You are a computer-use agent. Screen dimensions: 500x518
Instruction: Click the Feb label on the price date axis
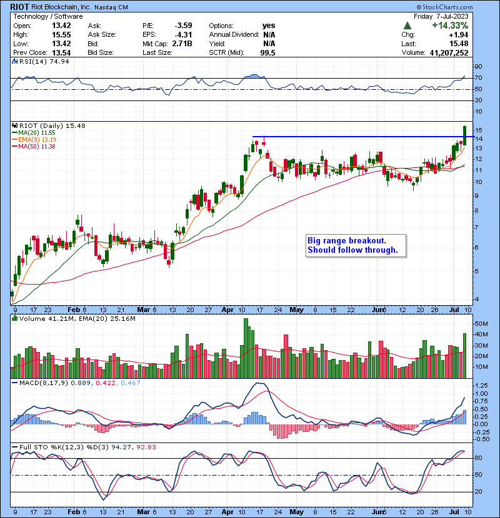pyautogui.click(x=74, y=310)
